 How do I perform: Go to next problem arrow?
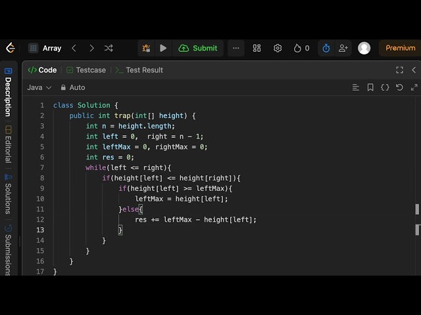[91, 48]
